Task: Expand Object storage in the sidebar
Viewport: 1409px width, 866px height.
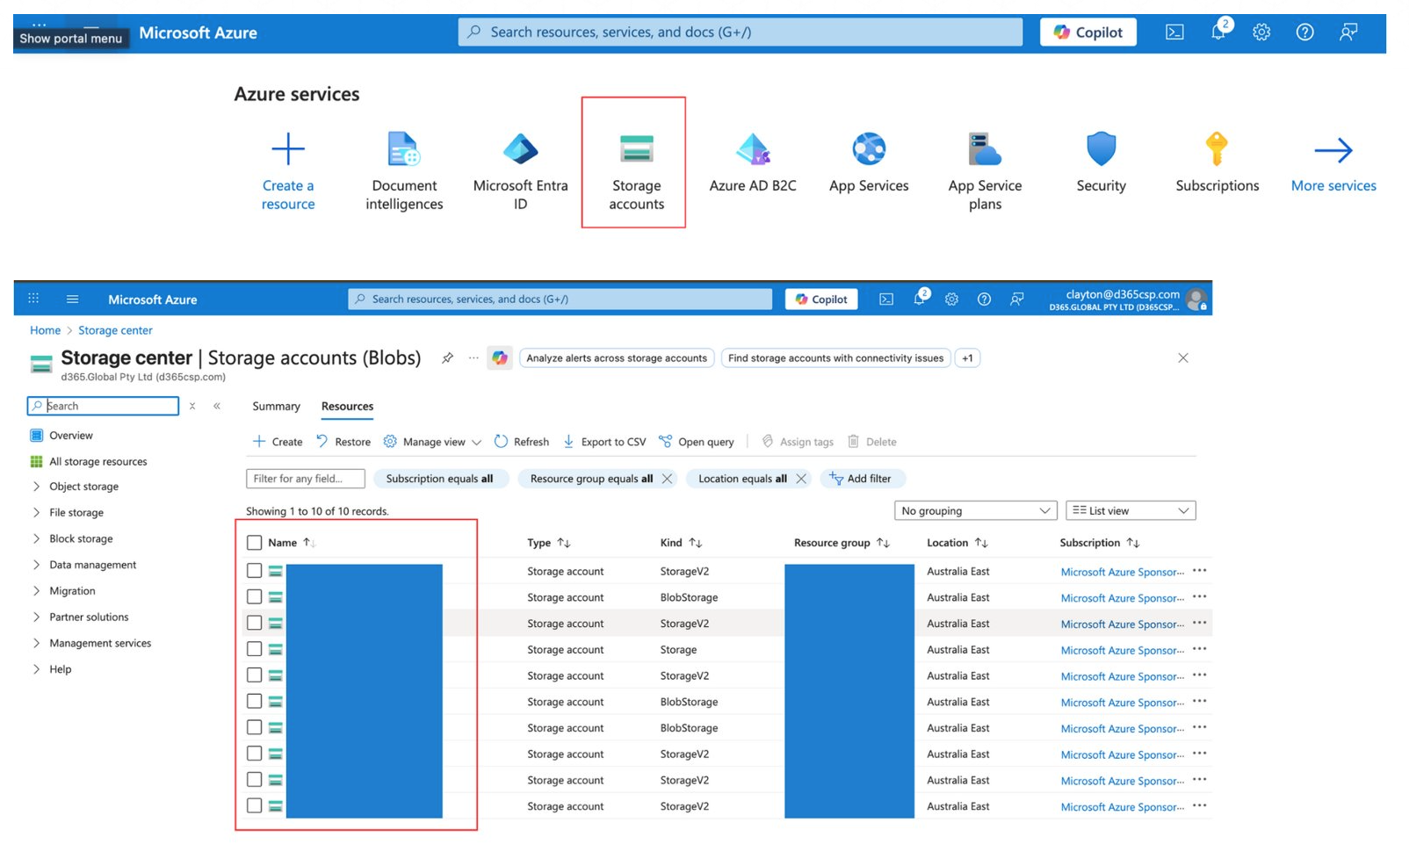Action: click(83, 487)
